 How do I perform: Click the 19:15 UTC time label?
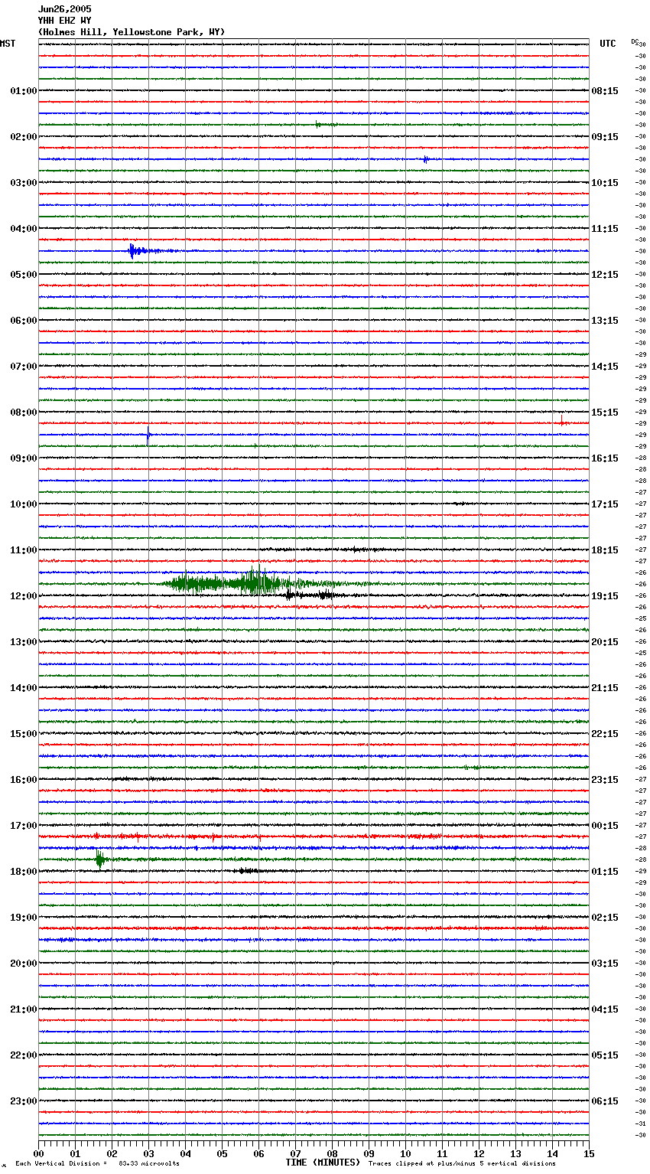coord(605,596)
